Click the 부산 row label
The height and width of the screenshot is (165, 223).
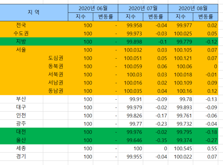click(x=21, y=99)
